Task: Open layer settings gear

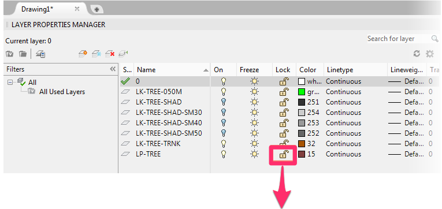Action: (430, 54)
